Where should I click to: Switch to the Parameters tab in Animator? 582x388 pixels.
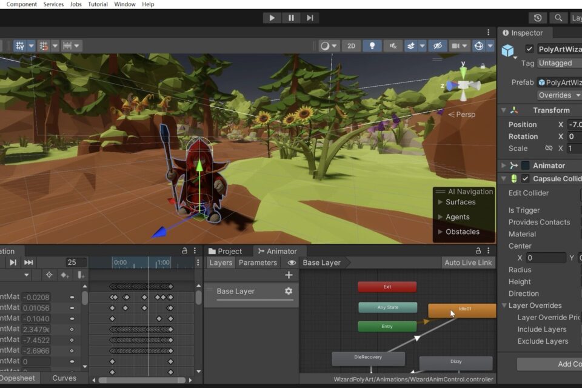[x=258, y=263]
